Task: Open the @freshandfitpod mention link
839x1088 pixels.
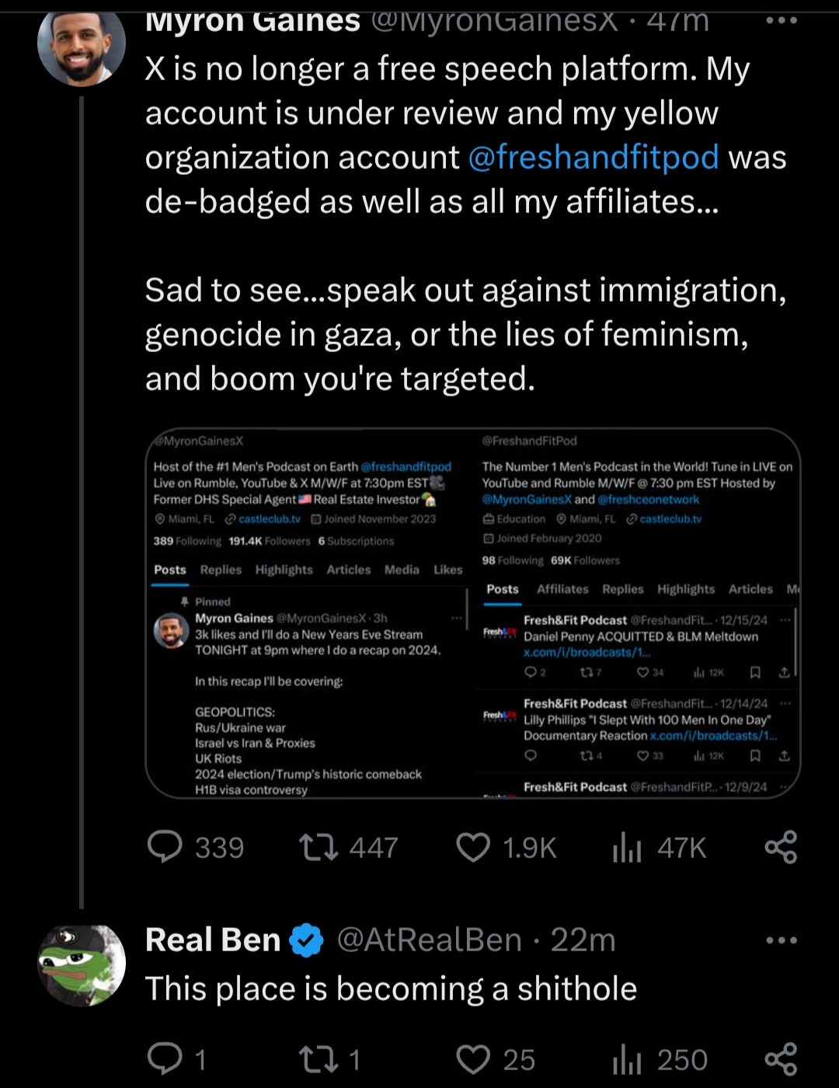Action: coord(594,157)
